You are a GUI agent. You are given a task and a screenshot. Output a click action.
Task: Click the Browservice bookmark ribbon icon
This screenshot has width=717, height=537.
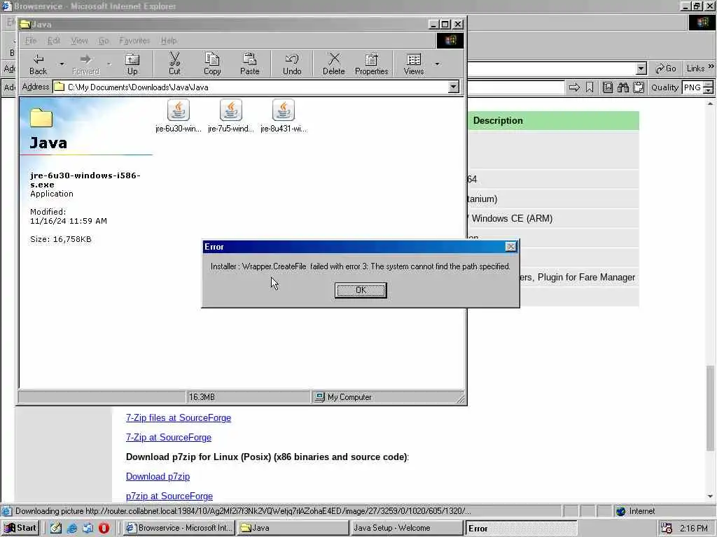point(590,87)
